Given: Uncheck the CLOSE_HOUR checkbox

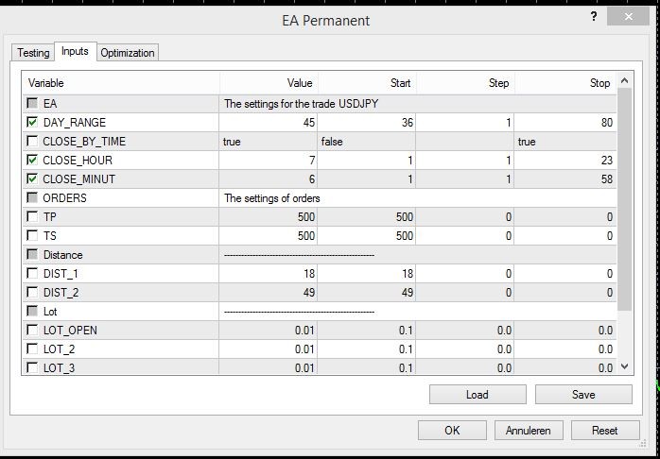Looking at the screenshot, I should click(33, 161).
